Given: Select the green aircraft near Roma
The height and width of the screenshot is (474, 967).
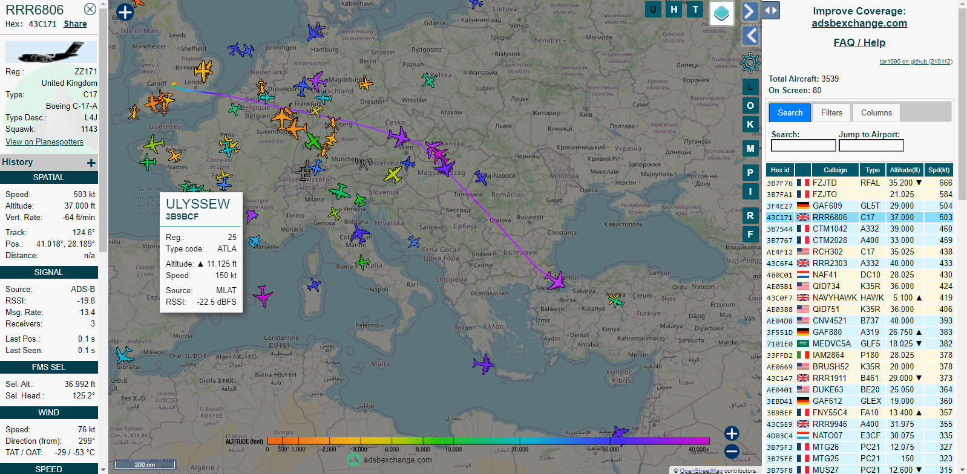Looking at the screenshot, I should point(362,262).
